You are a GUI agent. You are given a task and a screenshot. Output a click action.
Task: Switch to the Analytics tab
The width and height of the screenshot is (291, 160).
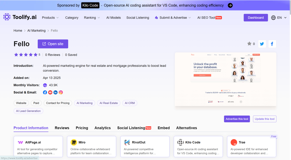point(102,128)
